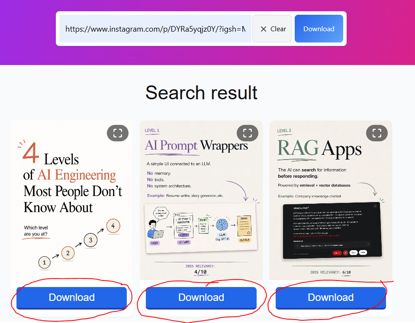
Task: Open the 'AI Prompt Wrappers' Level 1 thumbnail
Action: (x=201, y=200)
